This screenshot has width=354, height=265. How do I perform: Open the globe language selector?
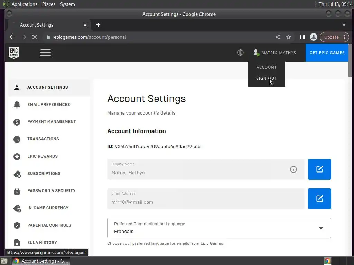tap(241, 53)
